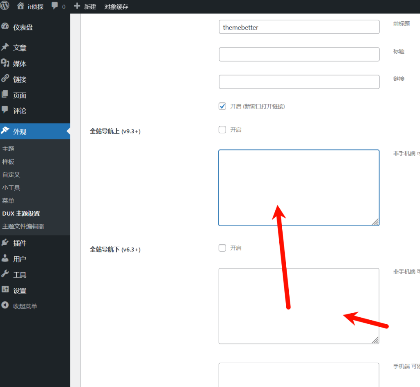Click the 工具 wrench icon in sidebar

pos(5,274)
